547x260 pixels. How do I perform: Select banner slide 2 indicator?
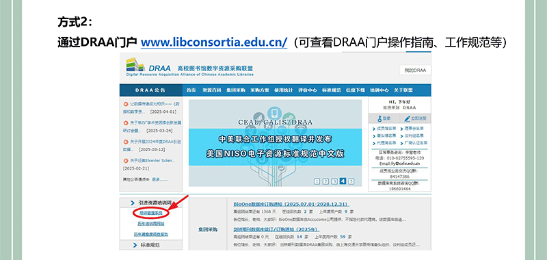click(325, 181)
